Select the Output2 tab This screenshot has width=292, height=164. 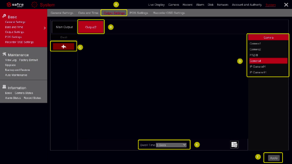pyautogui.click(x=91, y=27)
